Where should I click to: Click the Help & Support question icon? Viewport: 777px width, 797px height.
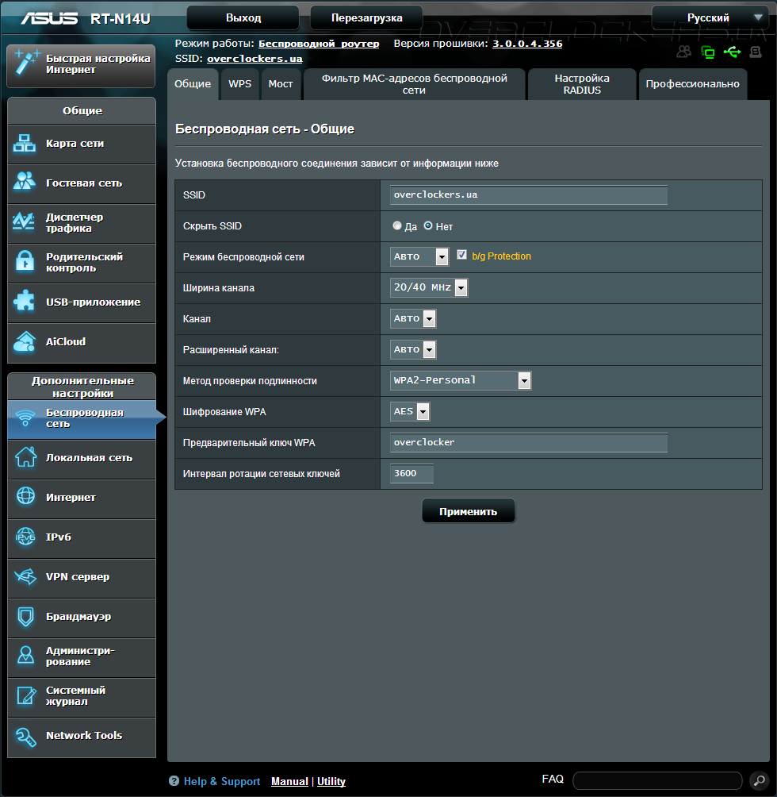tap(174, 781)
